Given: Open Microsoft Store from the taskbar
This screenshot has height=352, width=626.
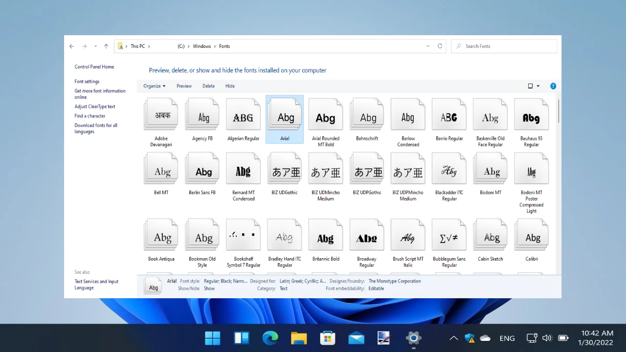Looking at the screenshot, I should pos(327,338).
